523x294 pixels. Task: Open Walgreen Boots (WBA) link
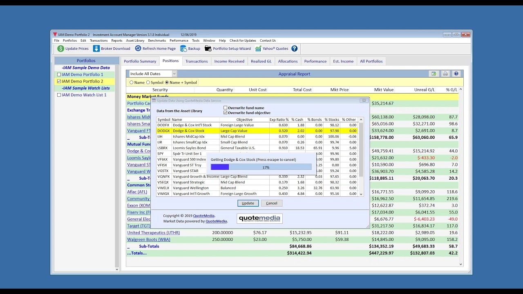[x=149, y=240]
